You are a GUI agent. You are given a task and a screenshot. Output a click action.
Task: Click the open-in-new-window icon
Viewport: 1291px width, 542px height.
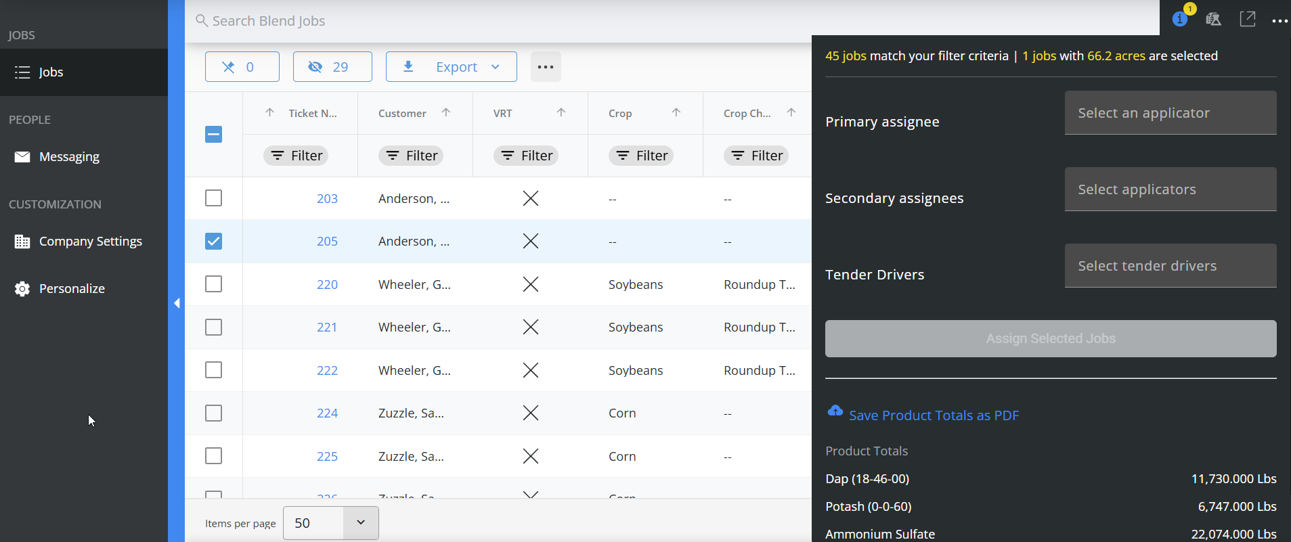(x=1247, y=19)
